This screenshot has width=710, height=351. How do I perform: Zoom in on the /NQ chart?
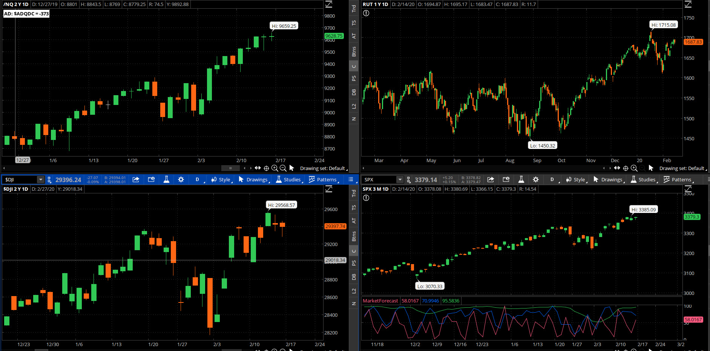pos(275,168)
